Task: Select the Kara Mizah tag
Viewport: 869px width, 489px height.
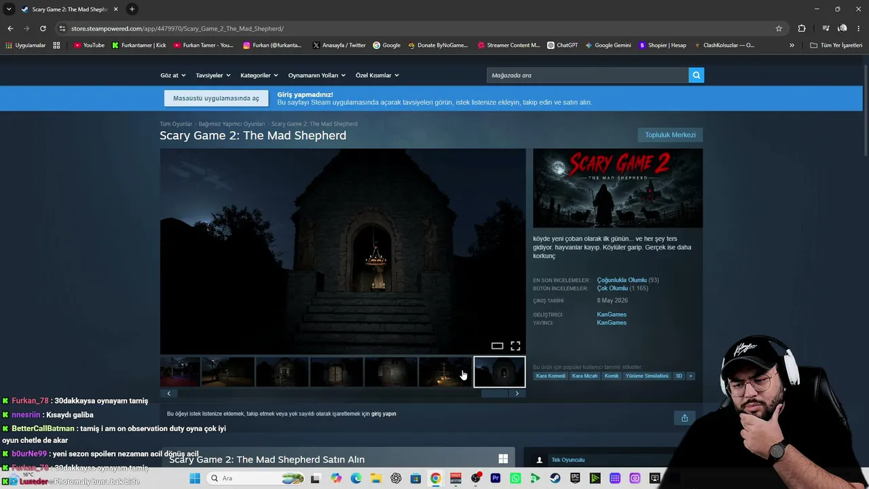Action: pyautogui.click(x=585, y=376)
